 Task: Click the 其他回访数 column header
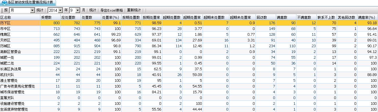coord(347,18)
